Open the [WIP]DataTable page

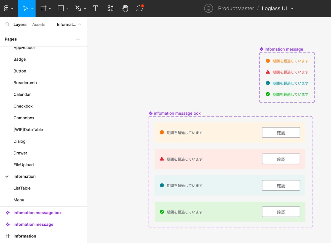tap(28, 129)
